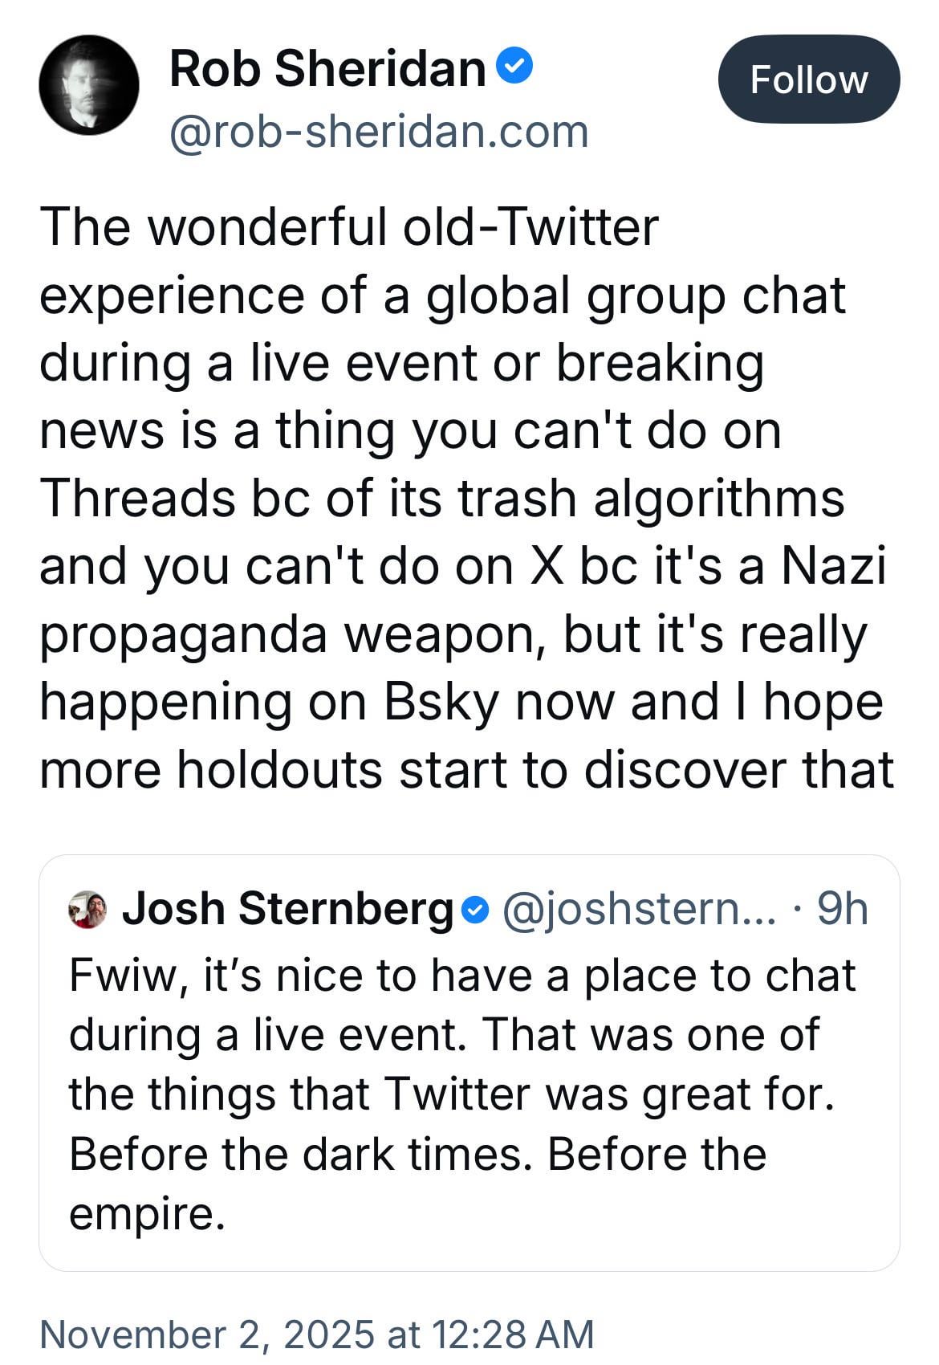Click the November 2, 2025 date

click(x=207, y=1334)
